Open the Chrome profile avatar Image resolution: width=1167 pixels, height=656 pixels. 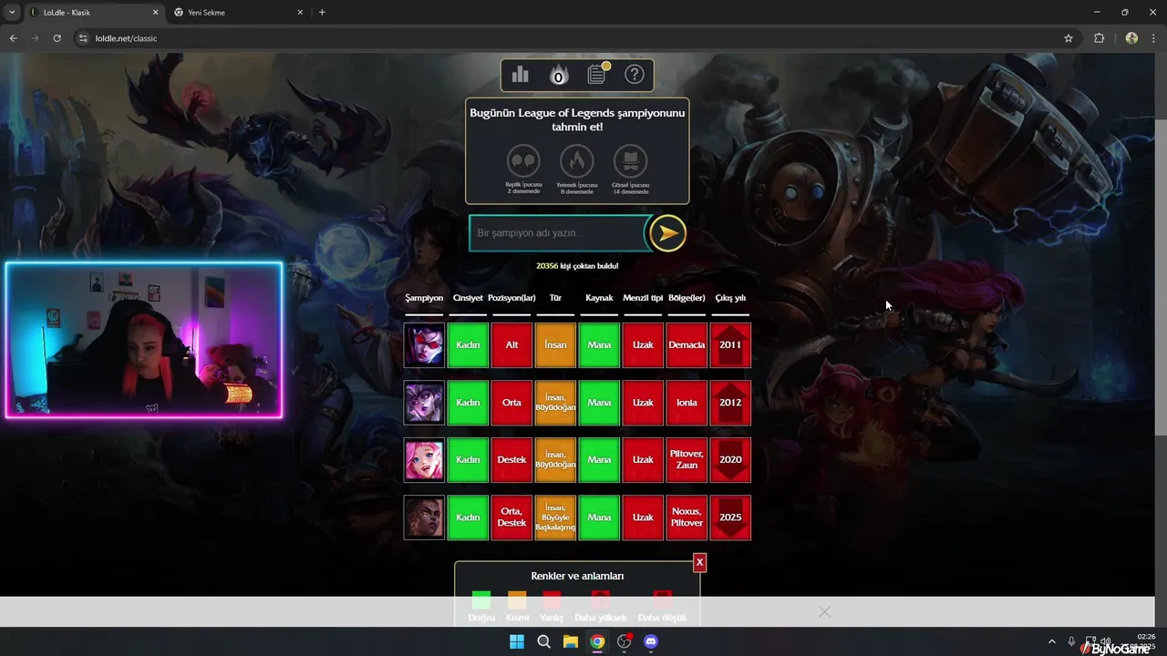coord(1131,38)
